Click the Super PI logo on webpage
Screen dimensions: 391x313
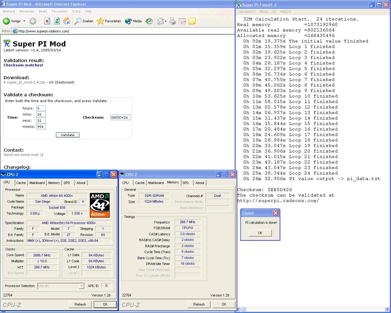(7, 43)
